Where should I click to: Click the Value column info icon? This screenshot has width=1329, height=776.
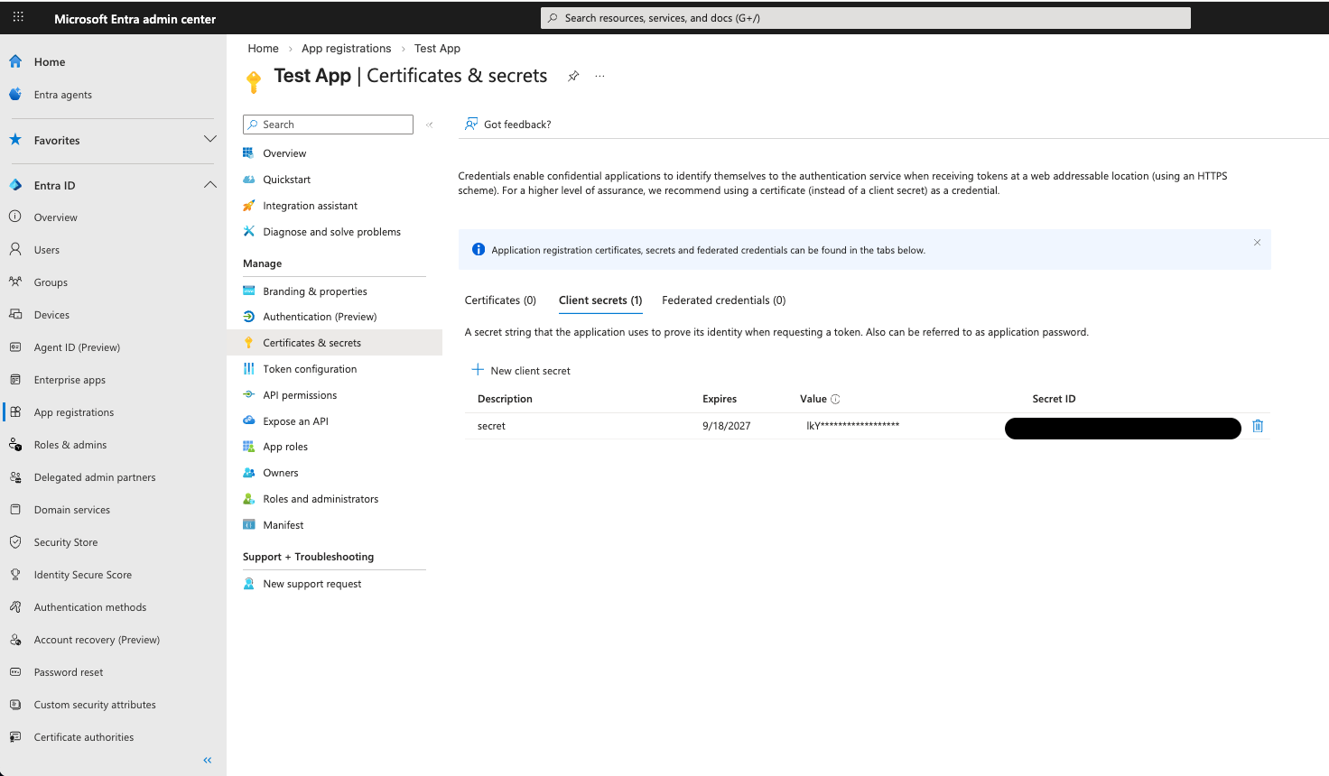835,399
